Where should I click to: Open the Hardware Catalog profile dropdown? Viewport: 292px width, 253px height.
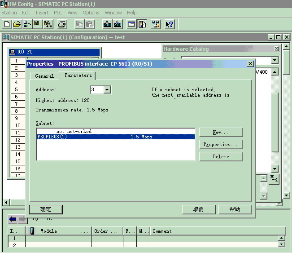coord(275,60)
